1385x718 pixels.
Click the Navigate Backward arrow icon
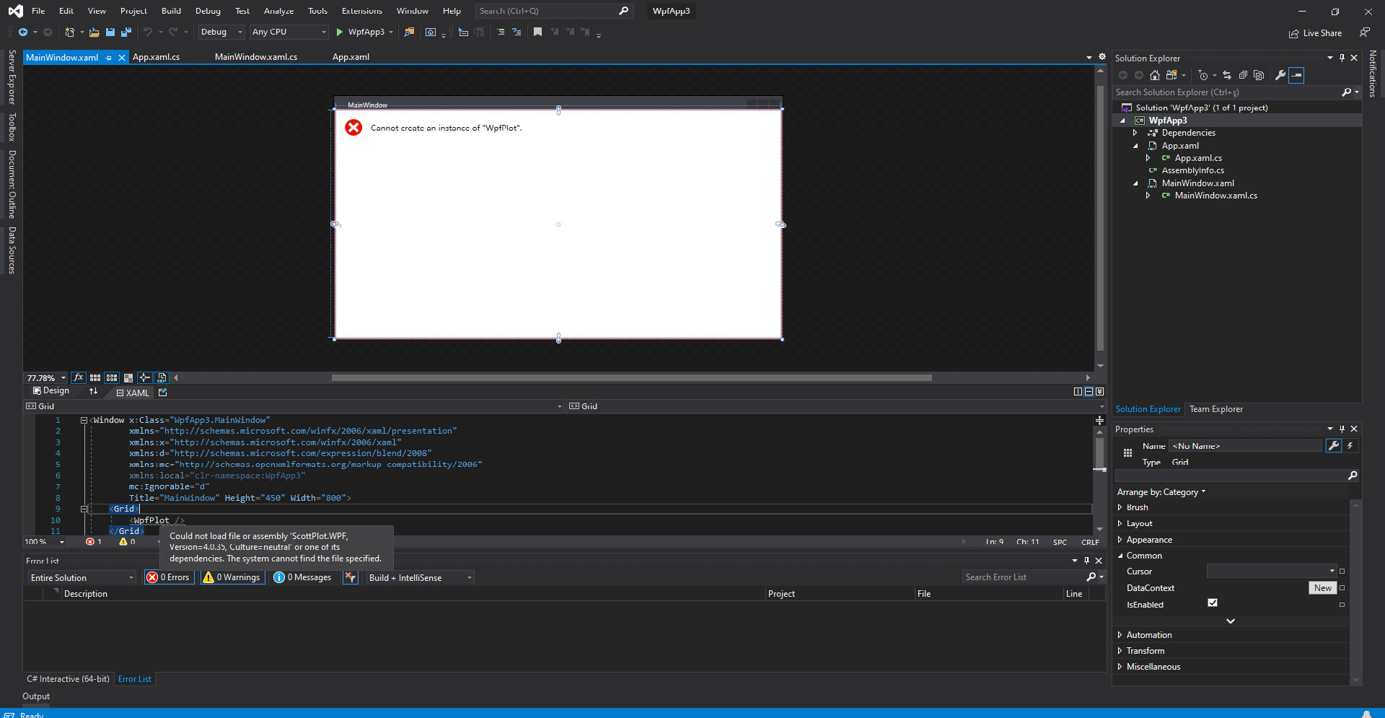(22, 32)
